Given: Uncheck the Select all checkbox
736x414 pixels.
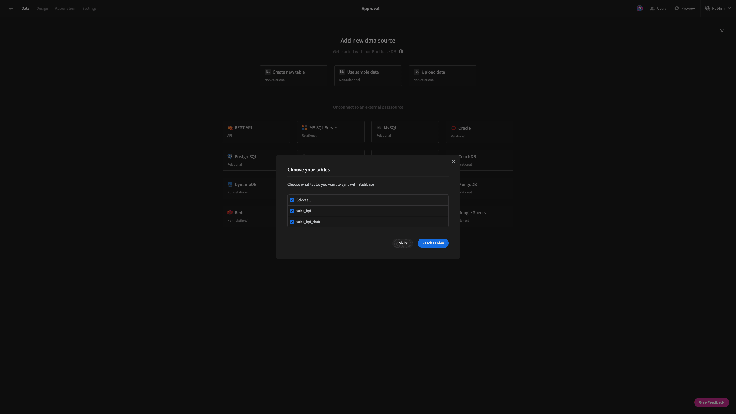Looking at the screenshot, I should [x=292, y=200].
